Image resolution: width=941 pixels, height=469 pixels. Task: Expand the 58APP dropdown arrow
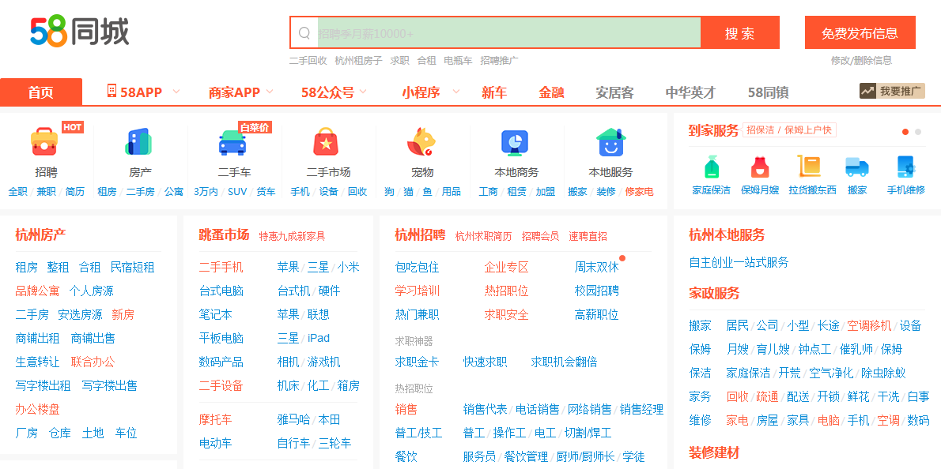[x=176, y=92]
